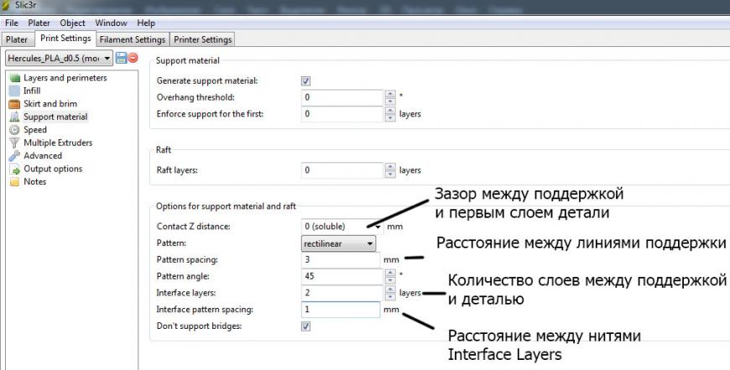730x370 pixels.
Task: Delete preset using red minus icon
Action: 133,58
